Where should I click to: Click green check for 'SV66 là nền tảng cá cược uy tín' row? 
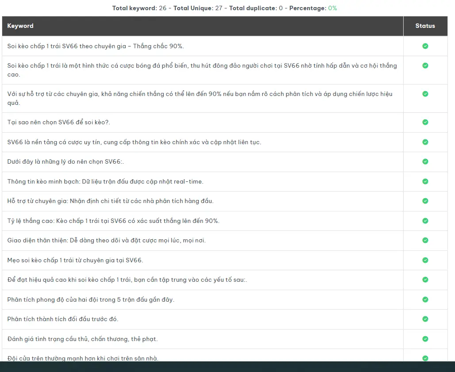425,142
